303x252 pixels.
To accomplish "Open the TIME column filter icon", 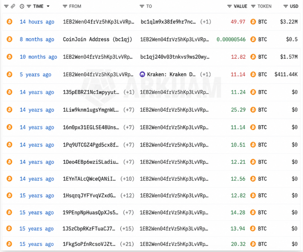I will 29,6.
